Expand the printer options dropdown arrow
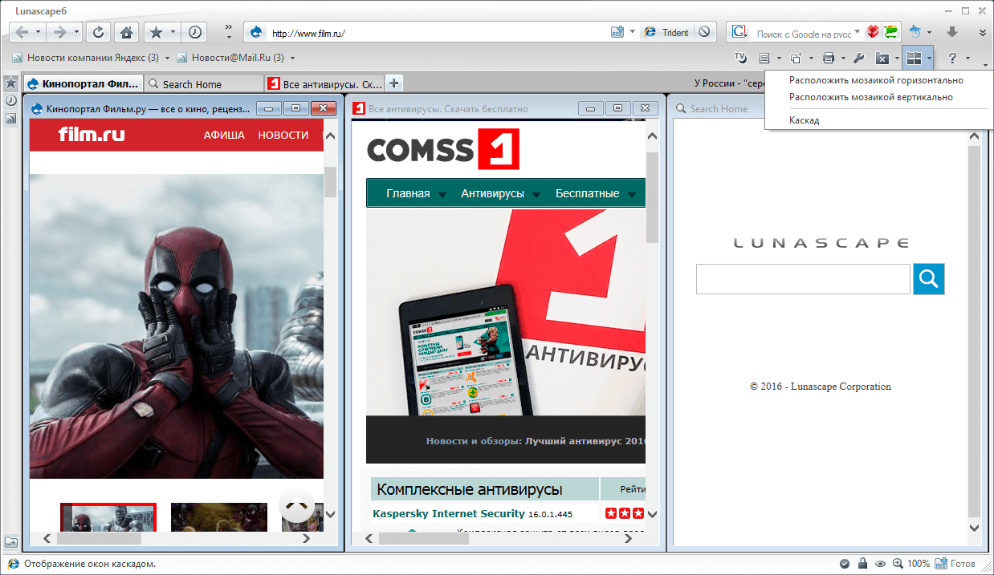 (x=843, y=58)
